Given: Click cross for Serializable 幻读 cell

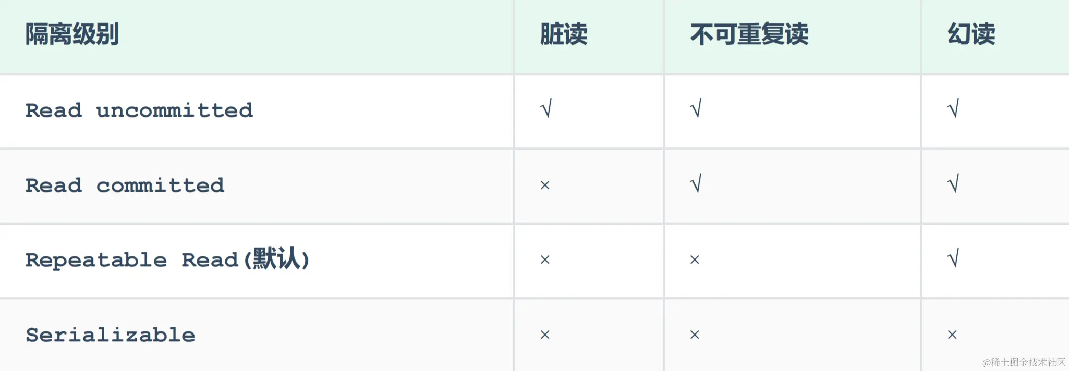Looking at the screenshot, I should (x=952, y=335).
